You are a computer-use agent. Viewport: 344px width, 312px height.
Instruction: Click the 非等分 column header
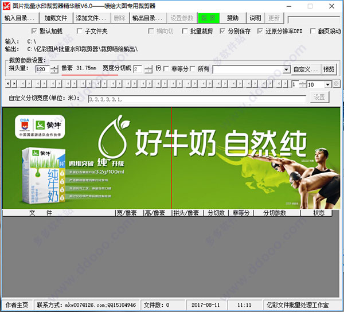241,213
